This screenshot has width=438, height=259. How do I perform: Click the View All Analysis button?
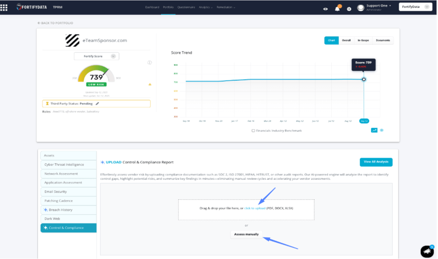pyautogui.click(x=376, y=162)
